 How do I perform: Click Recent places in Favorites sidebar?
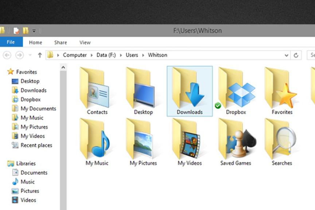36,145
